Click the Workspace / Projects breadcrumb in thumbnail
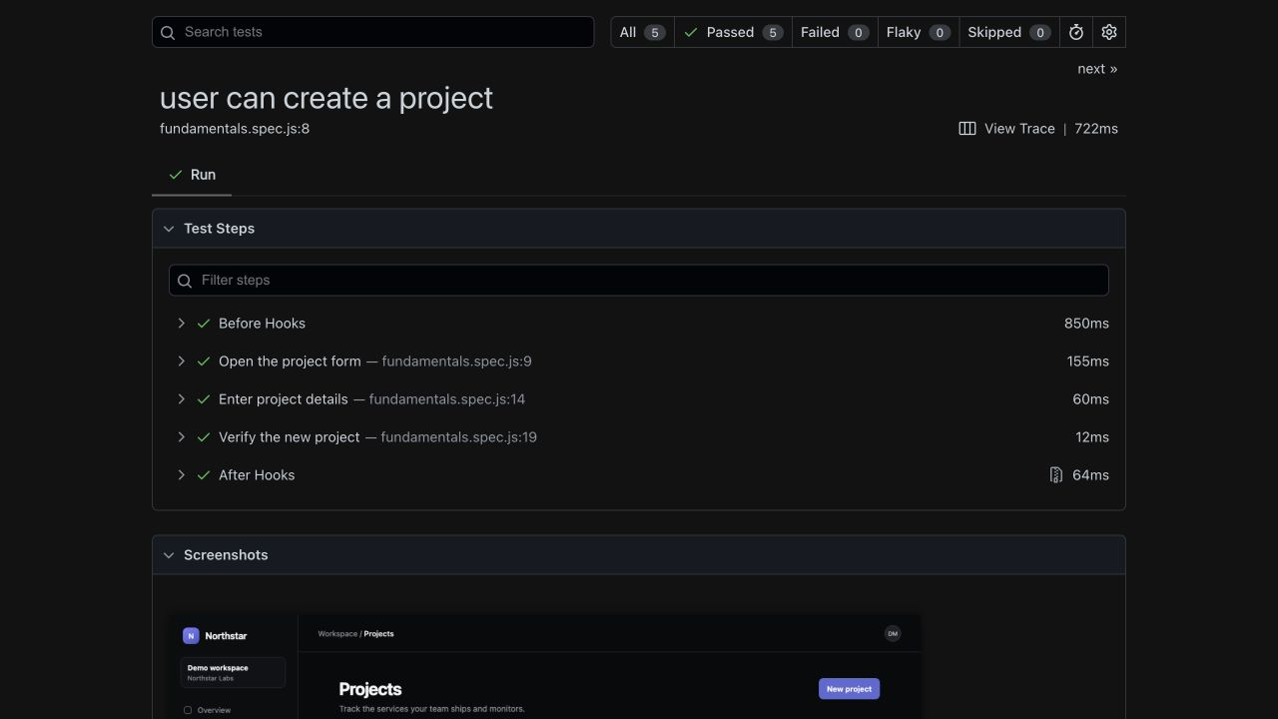The height and width of the screenshot is (719, 1278). [355, 634]
